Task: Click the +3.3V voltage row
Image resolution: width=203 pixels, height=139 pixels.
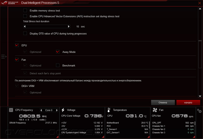Action: [x=82, y=129]
